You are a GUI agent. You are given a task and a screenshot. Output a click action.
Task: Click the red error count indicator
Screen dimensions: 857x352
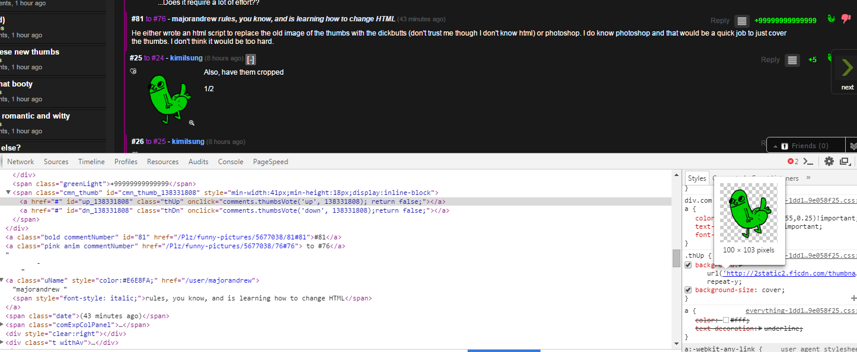(x=793, y=161)
